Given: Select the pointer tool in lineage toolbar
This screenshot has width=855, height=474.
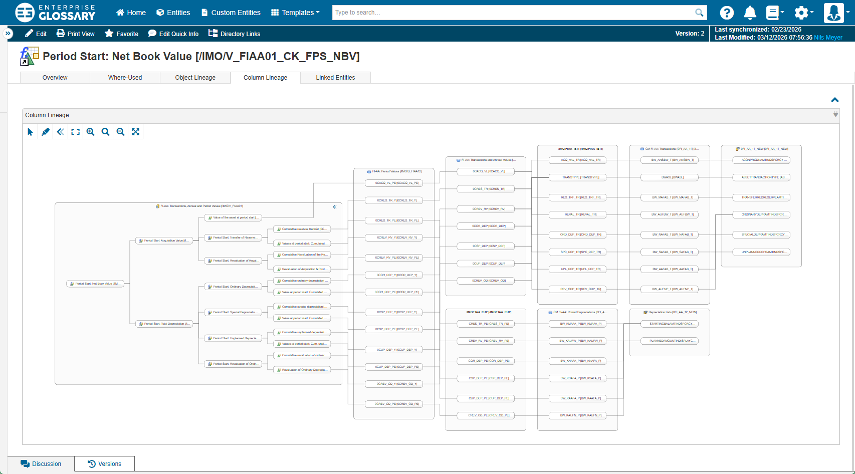Looking at the screenshot, I should point(30,132).
